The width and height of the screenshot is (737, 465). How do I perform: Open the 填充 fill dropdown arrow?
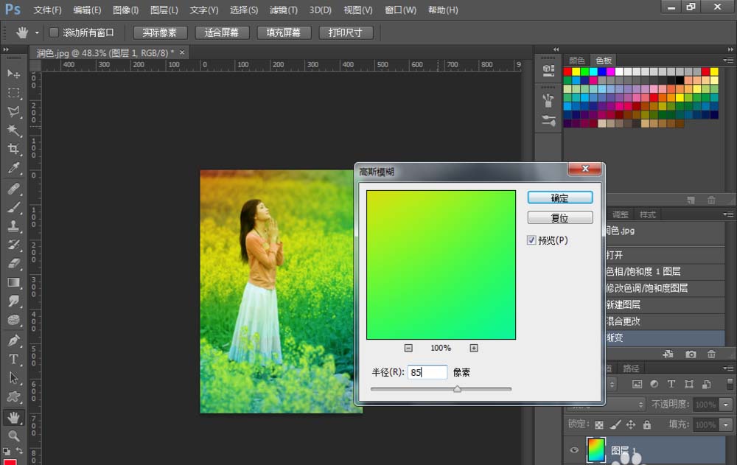tap(726, 424)
